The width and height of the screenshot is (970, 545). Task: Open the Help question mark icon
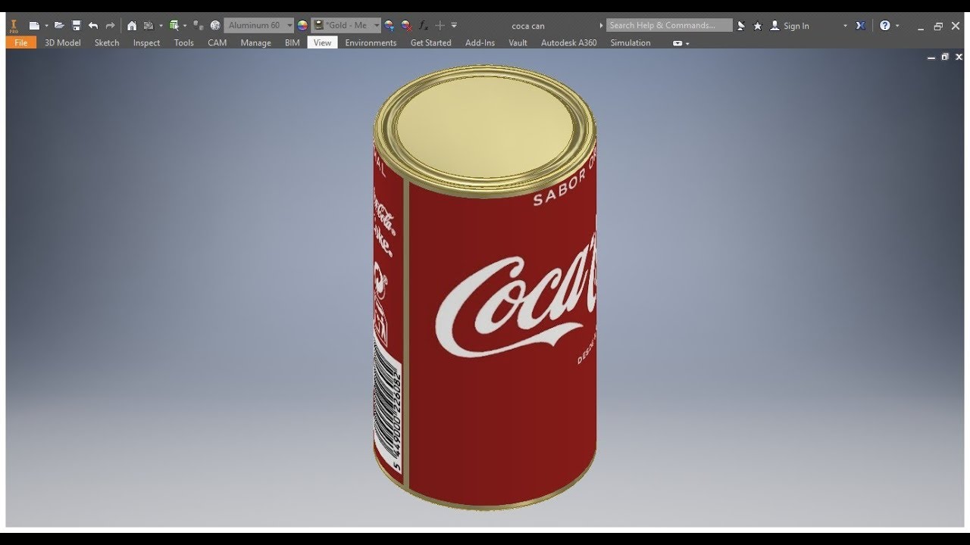pyautogui.click(x=885, y=26)
